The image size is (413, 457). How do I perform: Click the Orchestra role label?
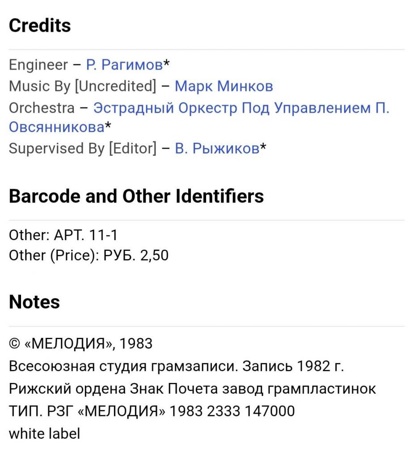42,108
